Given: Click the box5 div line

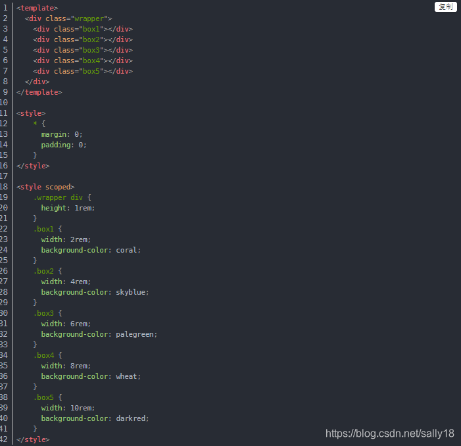Looking at the screenshot, I should tap(83, 71).
